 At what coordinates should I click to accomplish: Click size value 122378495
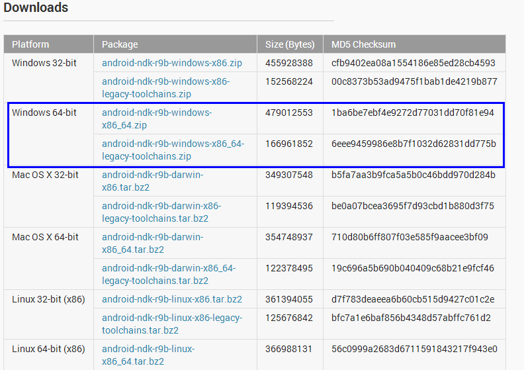[289, 268]
